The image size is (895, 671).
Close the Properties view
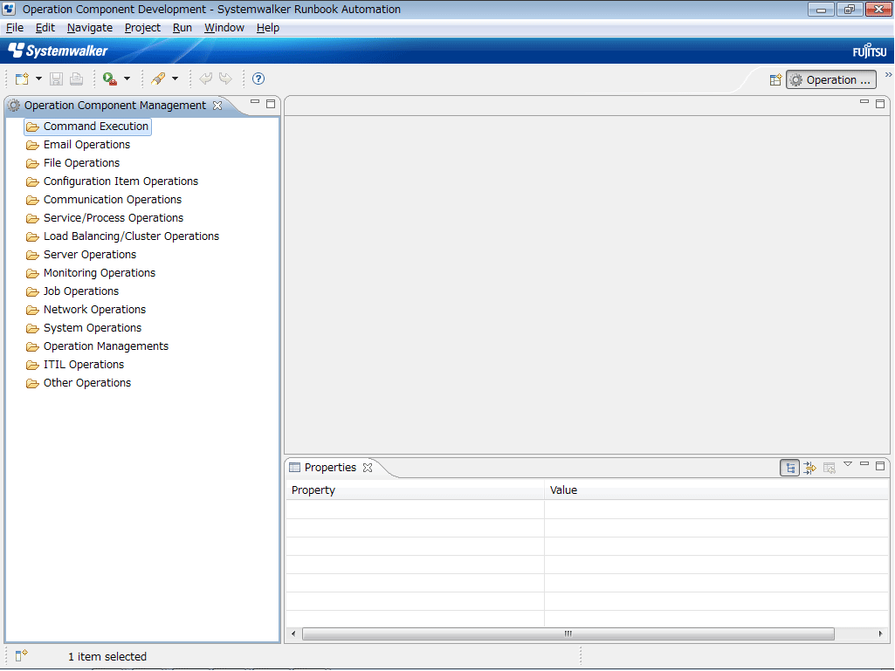point(368,468)
